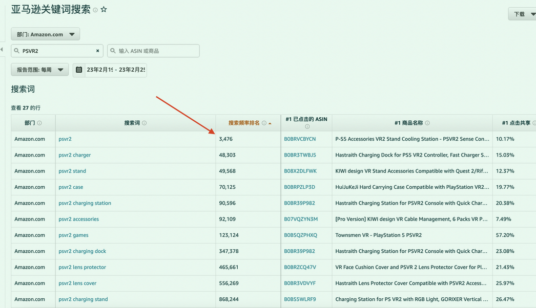The width and height of the screenshot is (536, 308).
Task: Open ASIN link B0BR3VDVYF
Action: (x=300, y=283)
